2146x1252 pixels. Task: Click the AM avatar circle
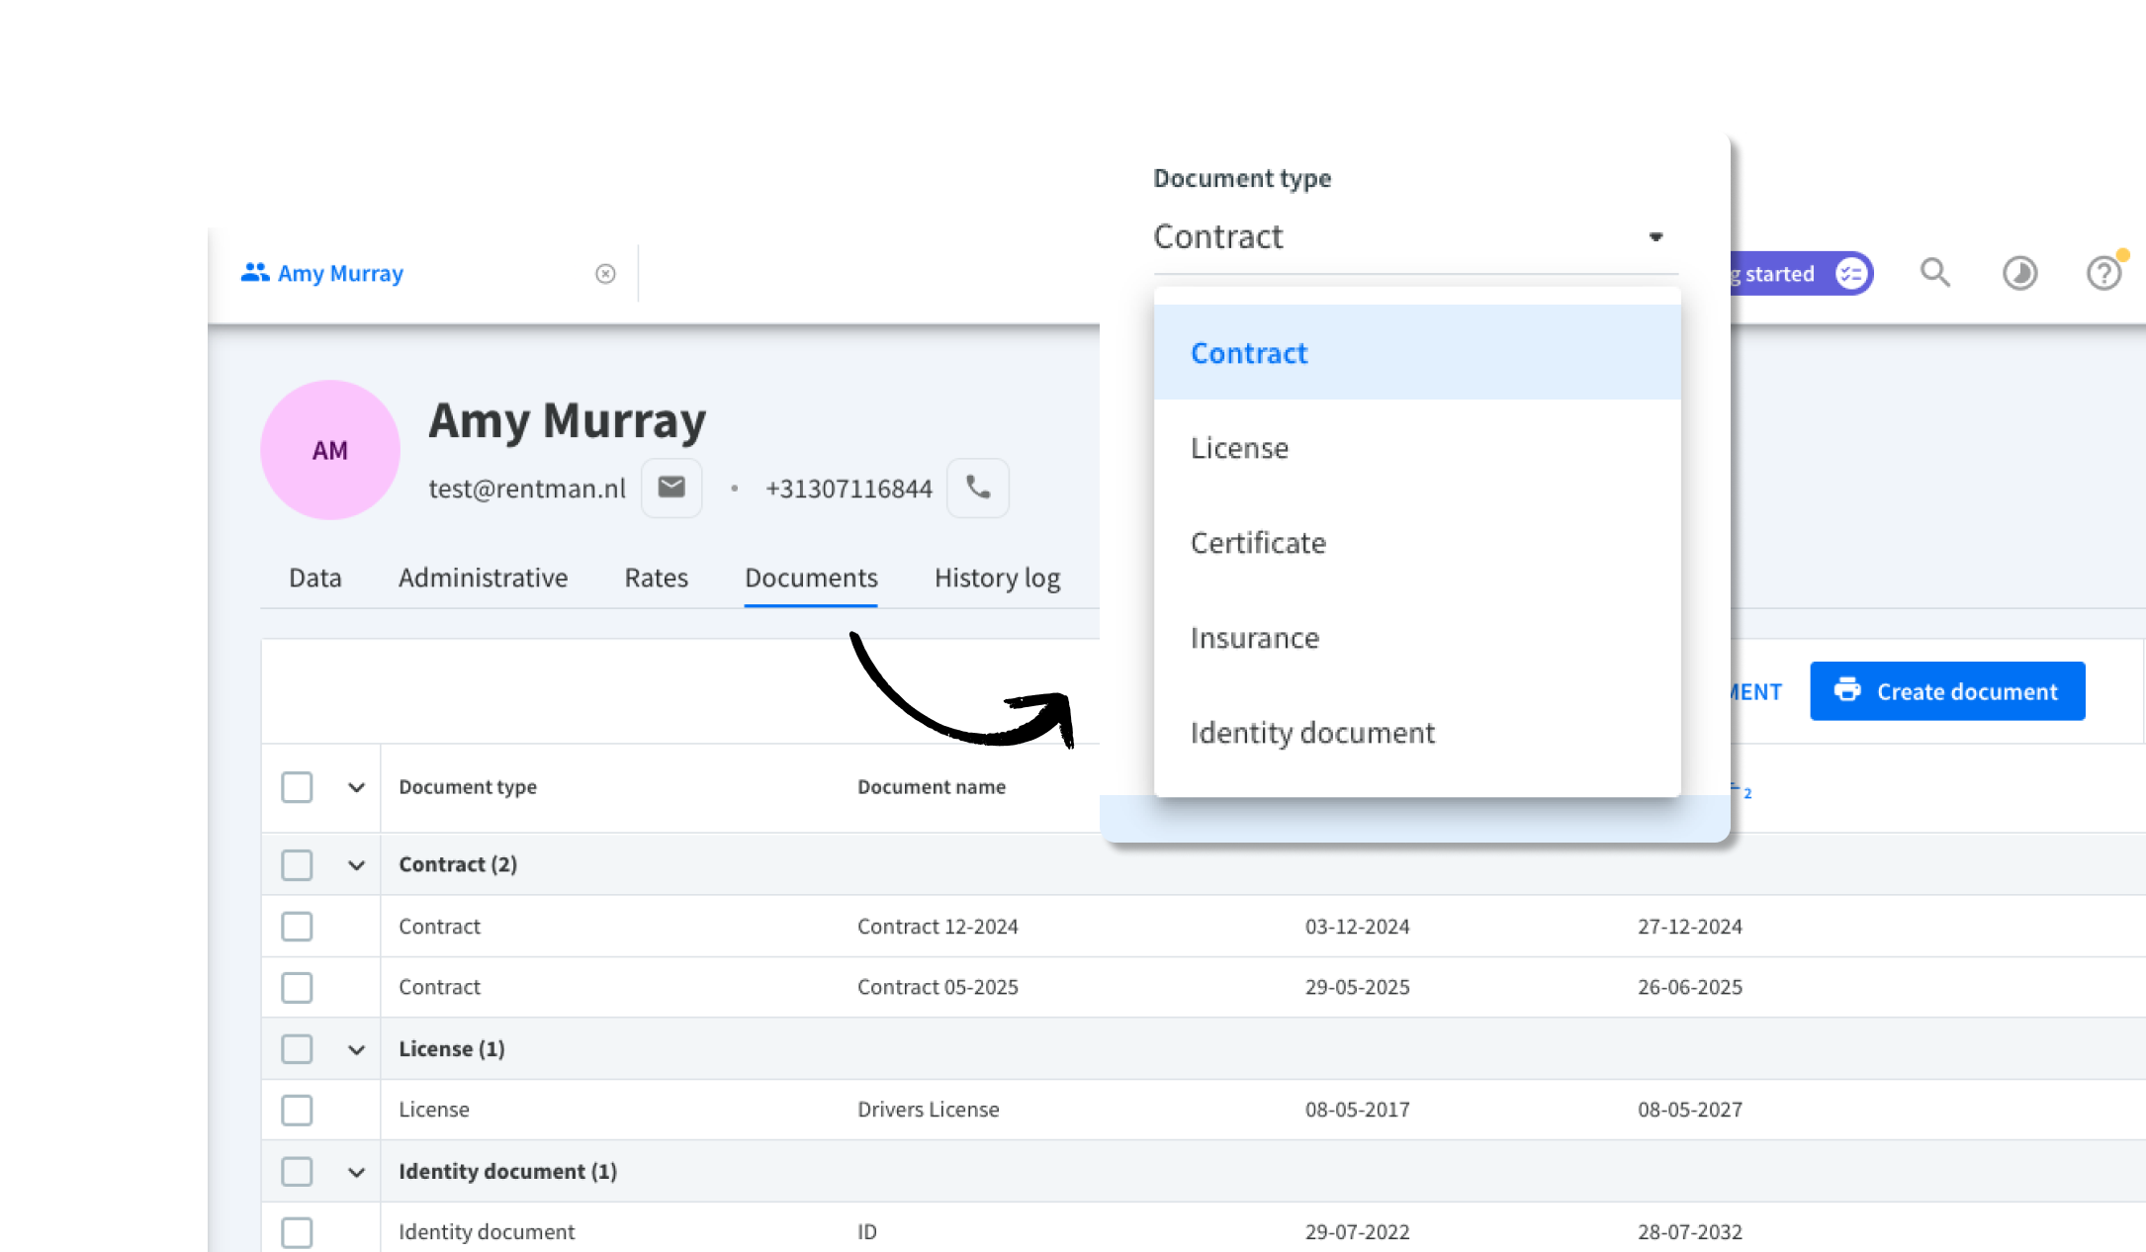330,450
